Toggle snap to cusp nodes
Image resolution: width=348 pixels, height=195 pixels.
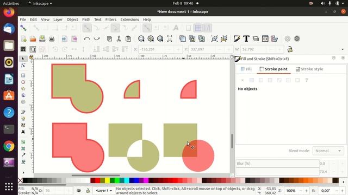point(115,28)
